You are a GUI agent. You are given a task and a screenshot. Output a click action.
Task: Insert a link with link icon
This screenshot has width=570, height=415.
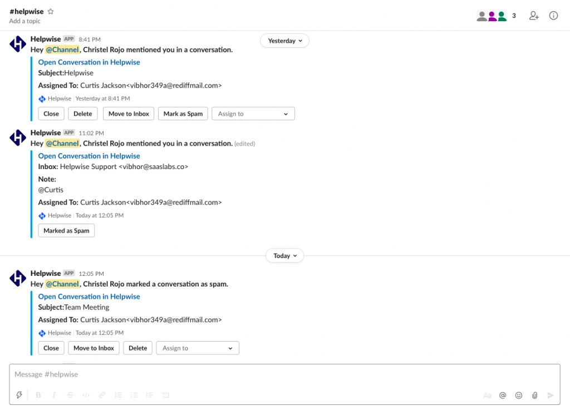(102, 395)
